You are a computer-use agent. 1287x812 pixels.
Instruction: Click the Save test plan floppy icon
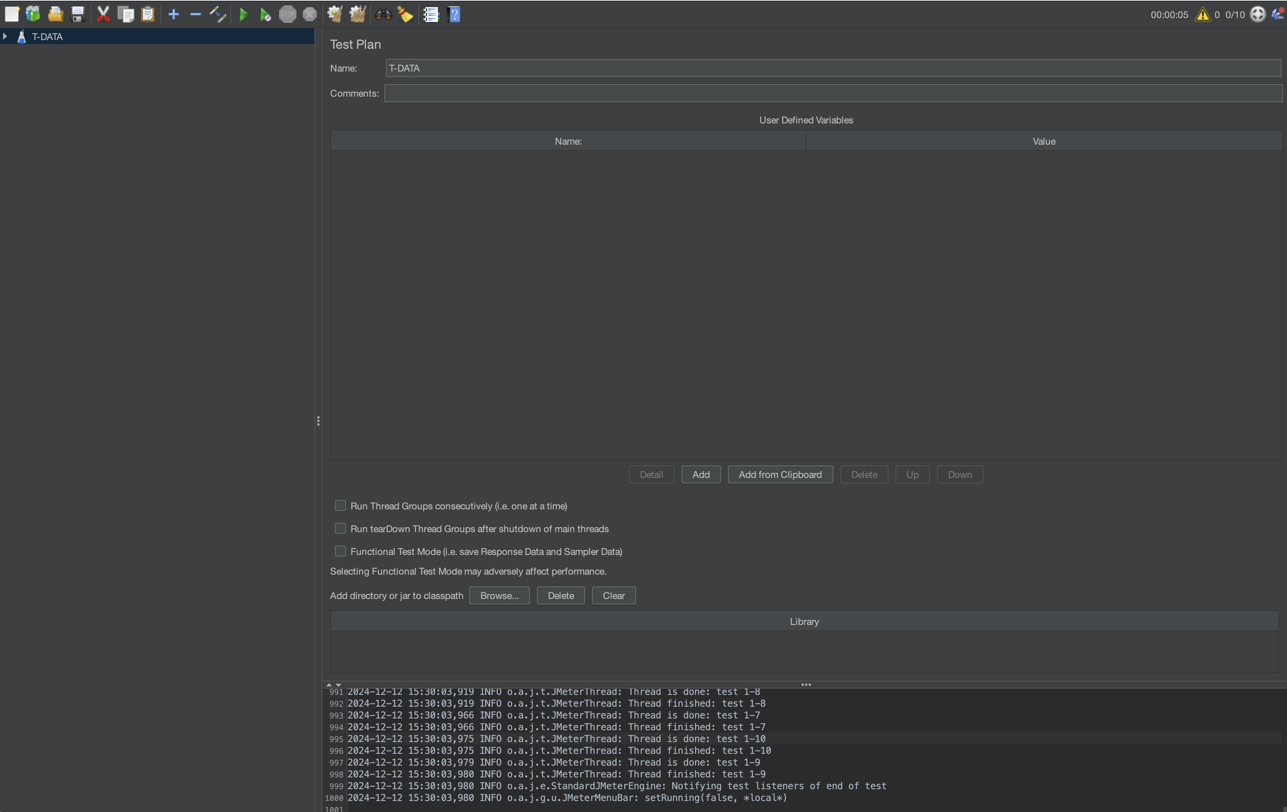point(78,15)
